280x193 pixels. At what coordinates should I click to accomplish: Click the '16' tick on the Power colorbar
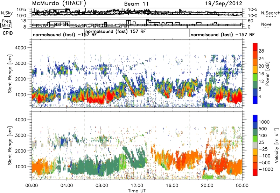(261, 74)
